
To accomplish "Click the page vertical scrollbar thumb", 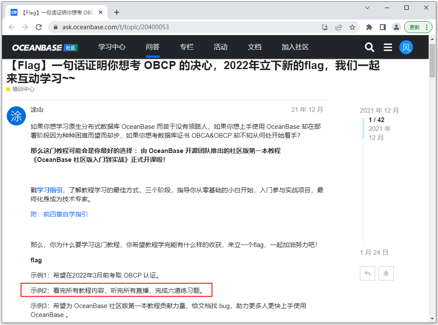I will 432,61.
